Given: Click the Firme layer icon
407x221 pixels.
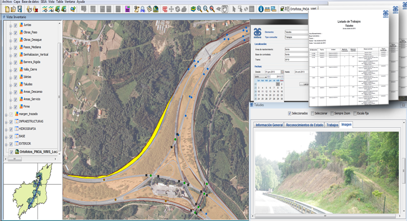Looking at the screenshot, I should click(x=22, y=106).
